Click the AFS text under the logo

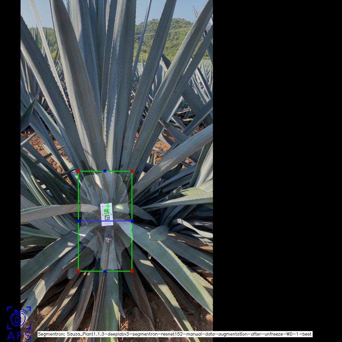coord(19,336)
